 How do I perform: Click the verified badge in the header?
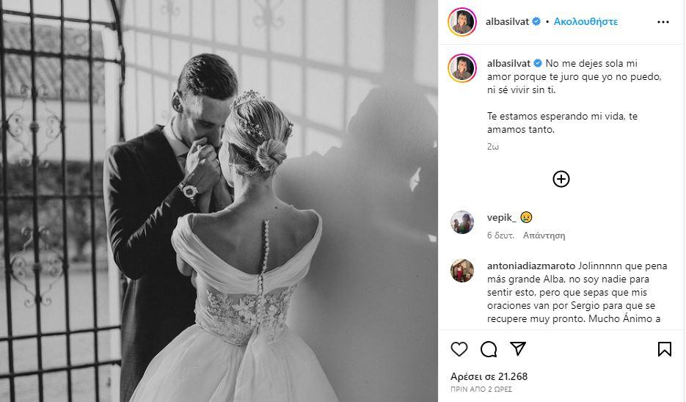[536, 21]
